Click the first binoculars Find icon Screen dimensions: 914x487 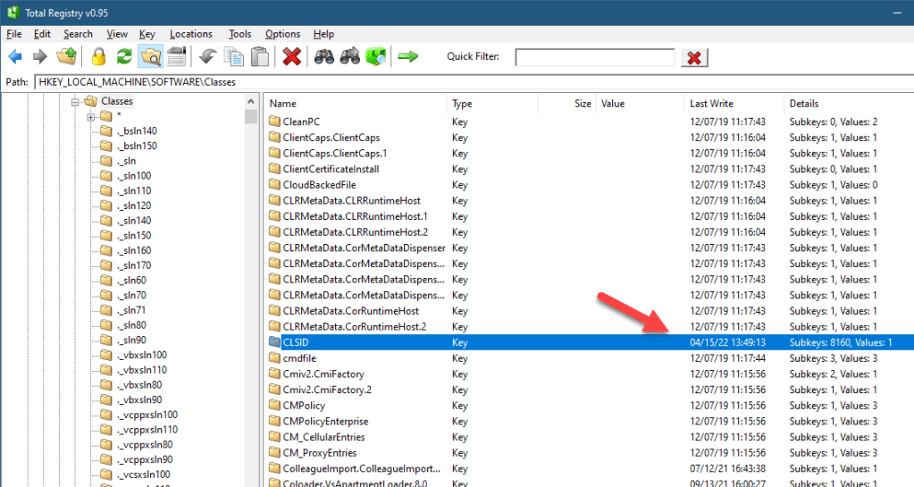click(323, 57)
